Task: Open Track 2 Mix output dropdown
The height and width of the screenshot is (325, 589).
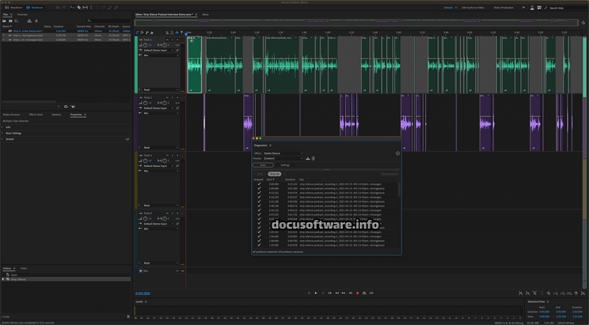Action: pyautogui.click(x=161, y=113)
